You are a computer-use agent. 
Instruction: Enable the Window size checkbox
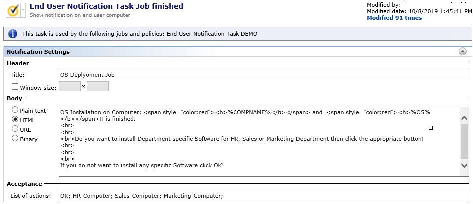pyautogui.click(x=14, y=87)
